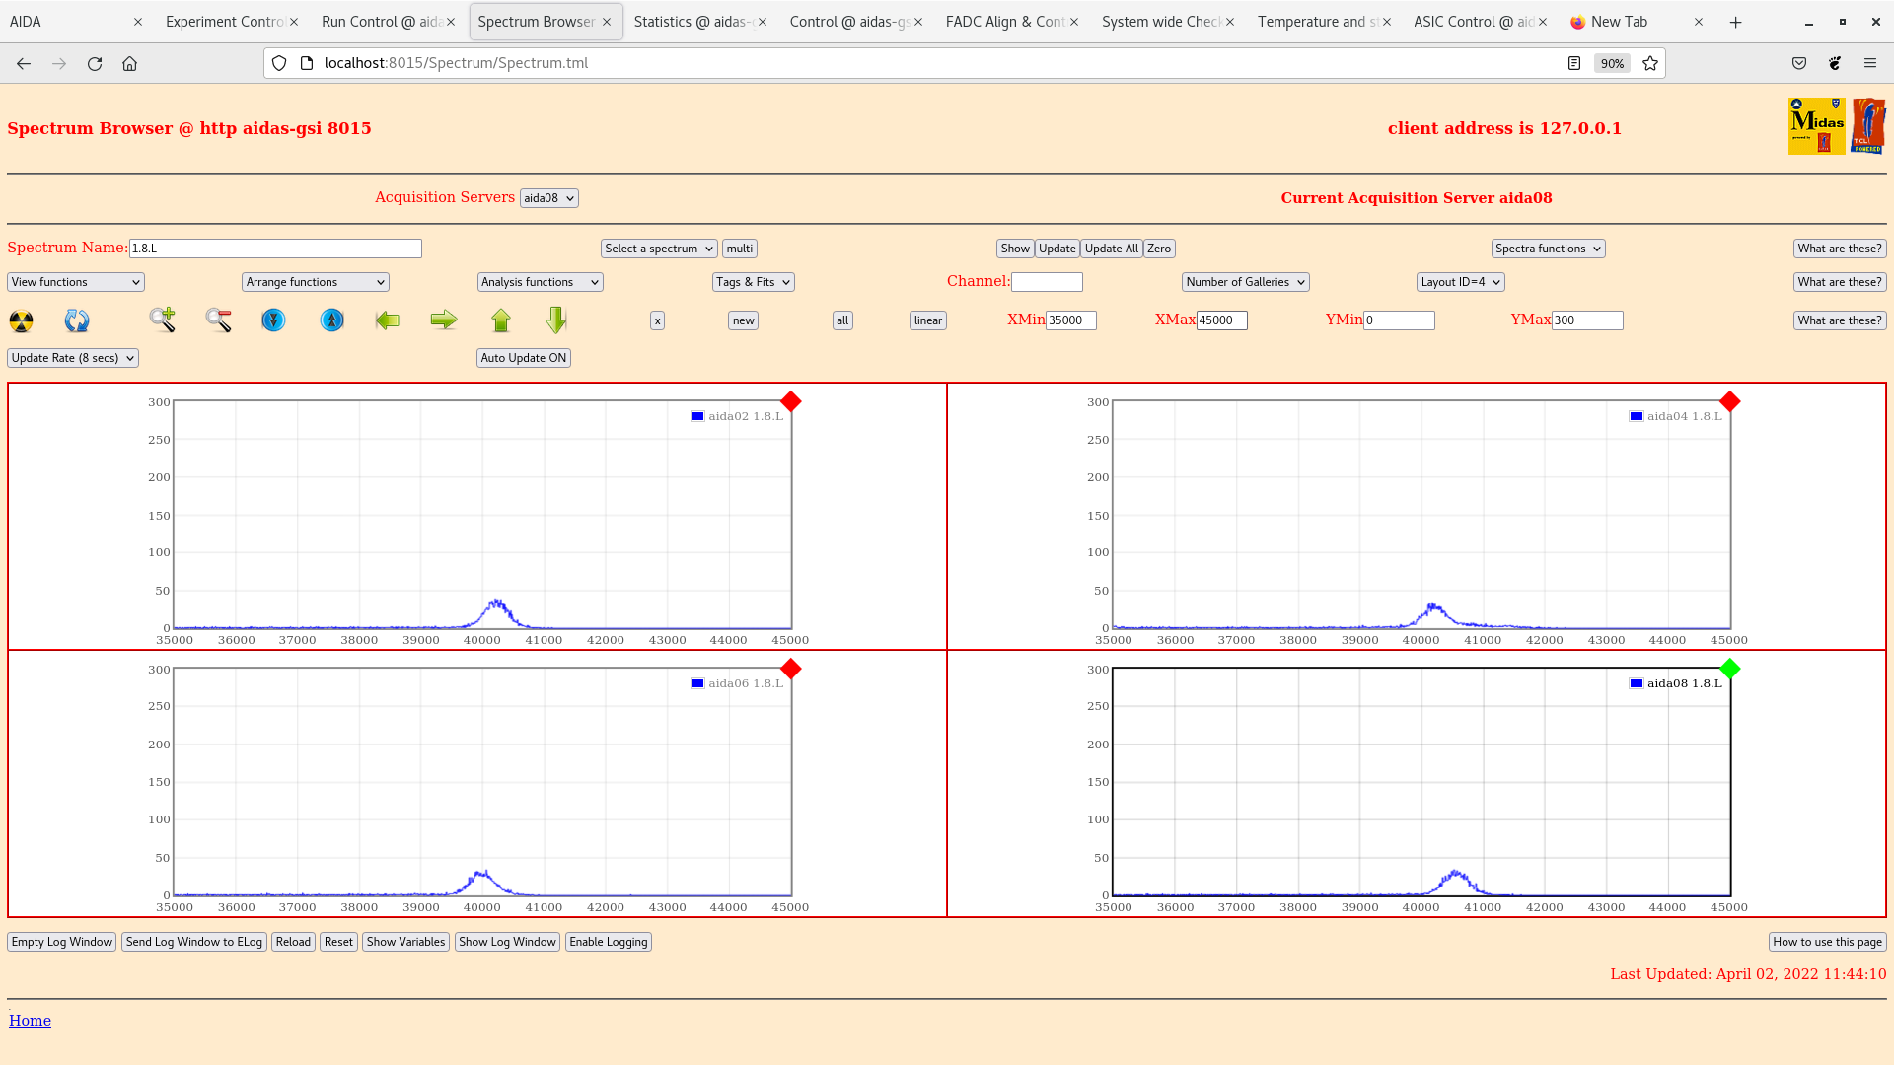Click the blue circle up-arrow icon
The height and width of the screenshot is (1065, 1894).
pyautogui.click(x=332, y=319)
